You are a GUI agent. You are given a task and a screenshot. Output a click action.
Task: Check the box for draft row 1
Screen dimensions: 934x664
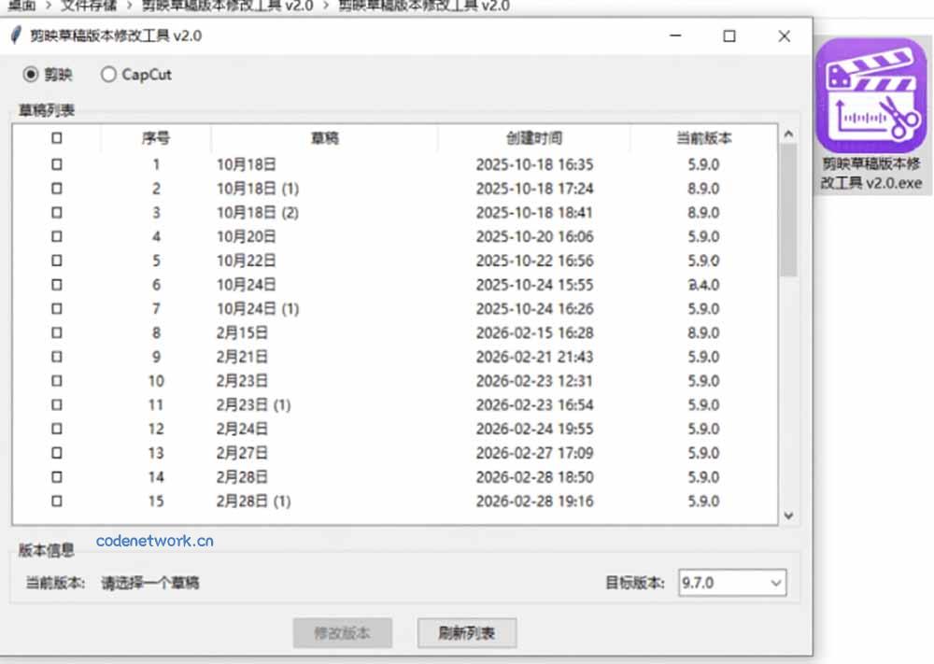(x=57, y=164)
